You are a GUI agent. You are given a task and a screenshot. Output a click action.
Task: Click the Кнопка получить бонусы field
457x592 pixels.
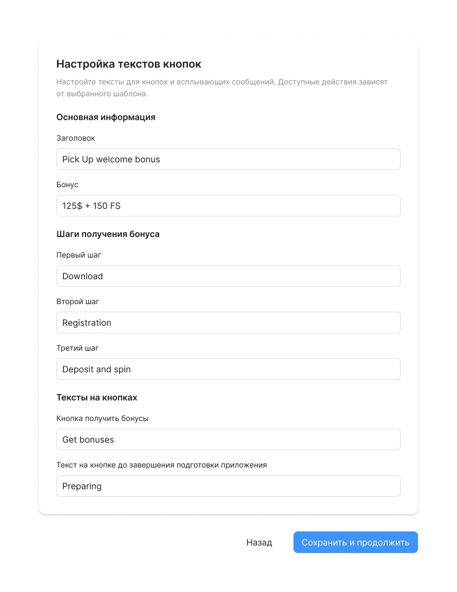(228, 439)
